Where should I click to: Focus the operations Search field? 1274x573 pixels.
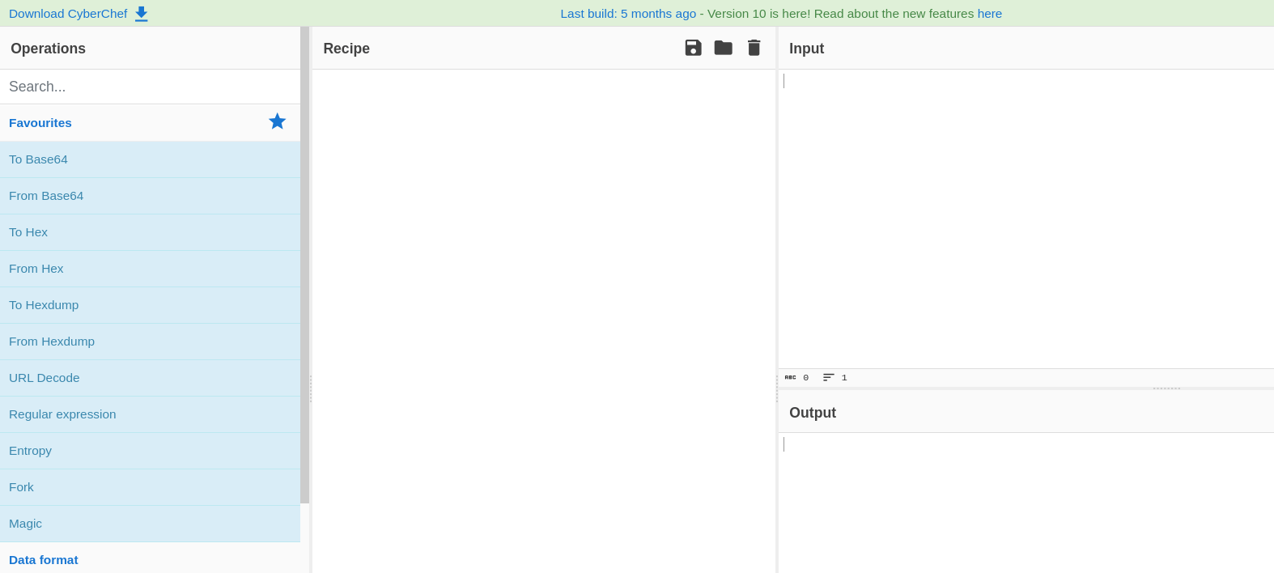pos(150,87)
